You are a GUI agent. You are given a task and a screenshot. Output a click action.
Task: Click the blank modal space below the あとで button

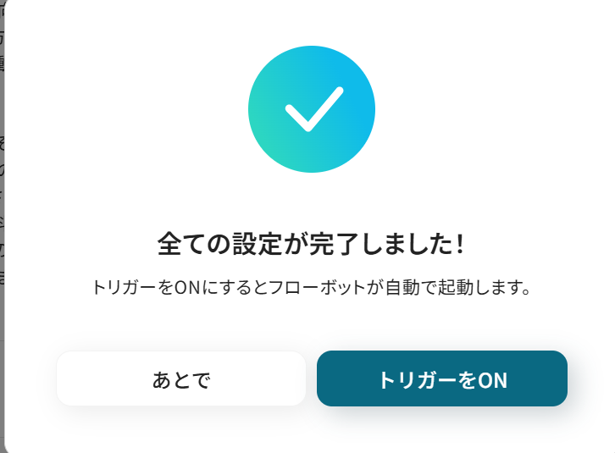click(181, 429)
